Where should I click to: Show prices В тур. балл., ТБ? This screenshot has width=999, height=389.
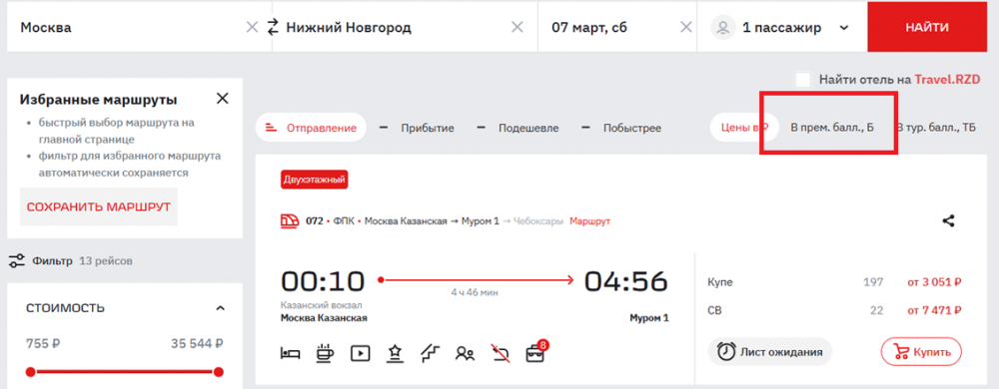tap(936, 128)
